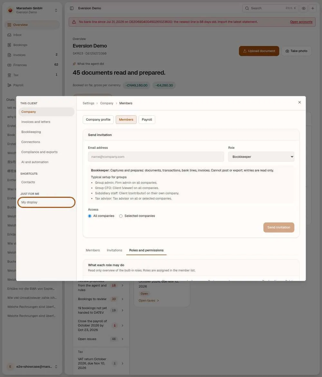322x377 pixels.
Task: Open the Connections settings section
Action: pos(46,142)
